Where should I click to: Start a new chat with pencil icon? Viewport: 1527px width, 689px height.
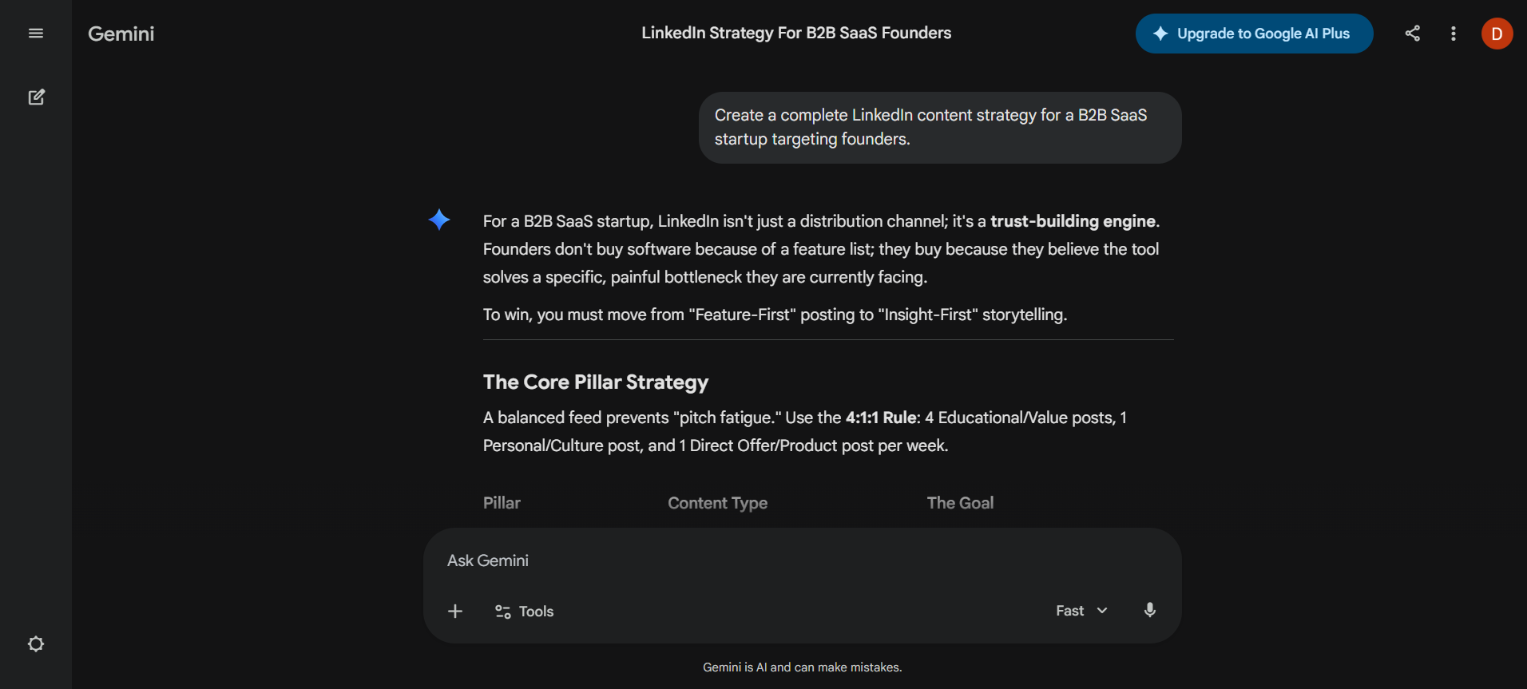pyautogui.click(x=36, y=97)
